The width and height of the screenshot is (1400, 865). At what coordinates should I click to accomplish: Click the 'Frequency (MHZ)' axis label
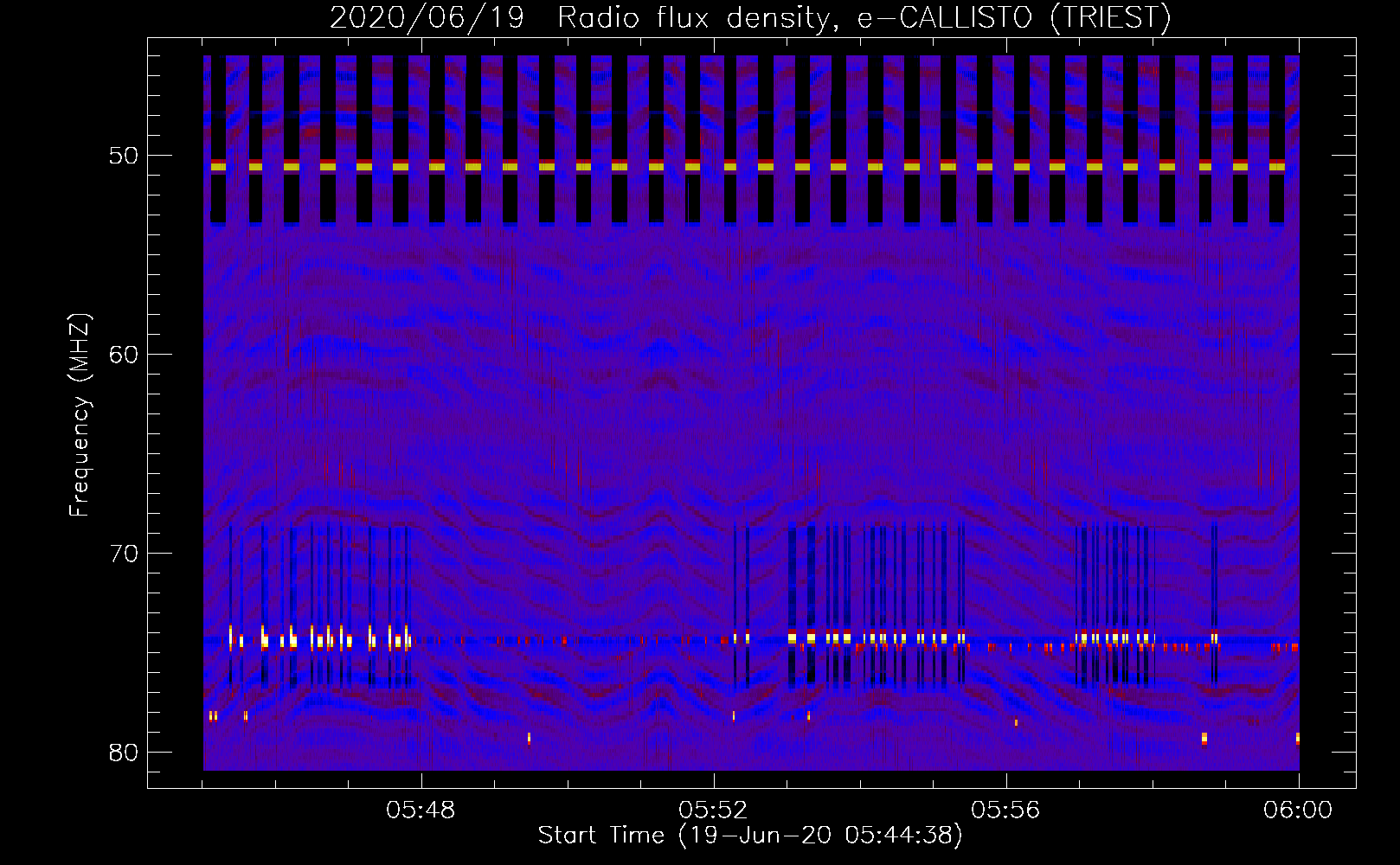click(80, 415)
